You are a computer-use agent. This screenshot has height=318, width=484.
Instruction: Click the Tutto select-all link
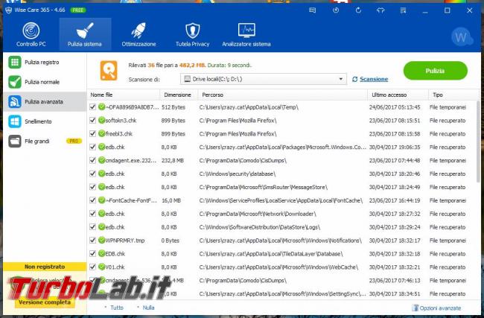[116, 308]
